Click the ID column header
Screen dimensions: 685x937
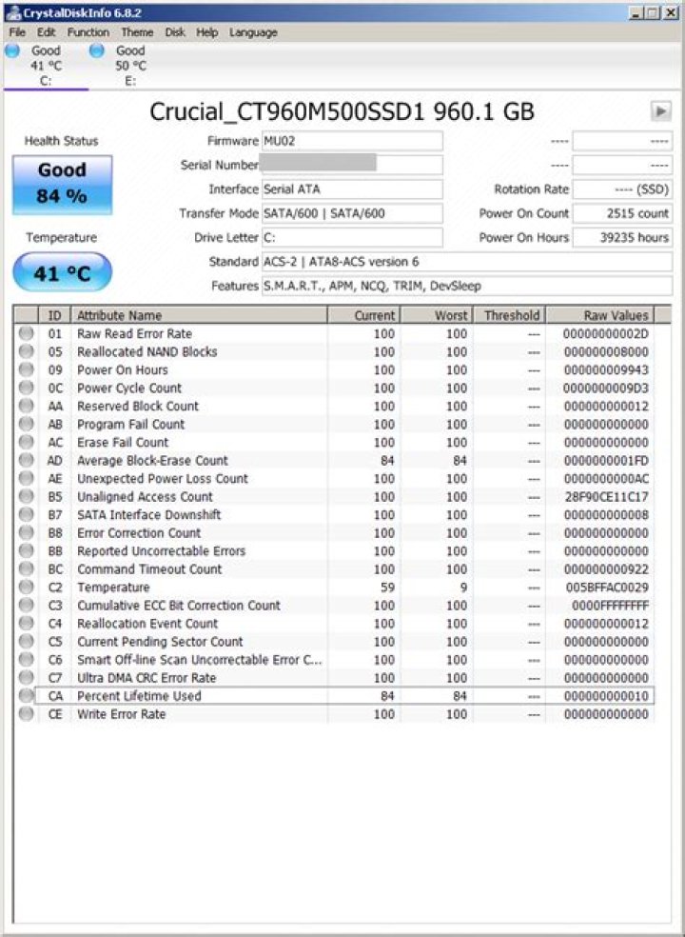click(x=54, y=315)
